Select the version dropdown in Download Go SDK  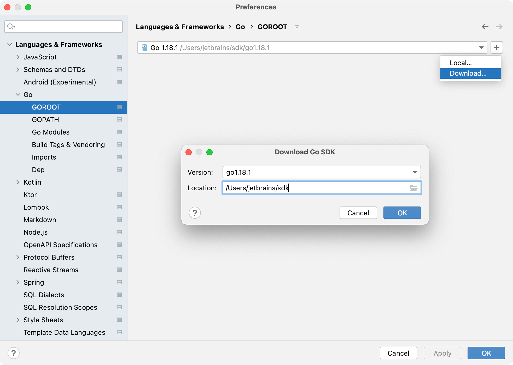[x=322, y=172]
